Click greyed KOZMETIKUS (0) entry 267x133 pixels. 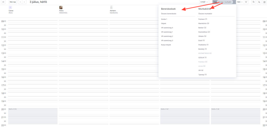click(x=205, y=53)
